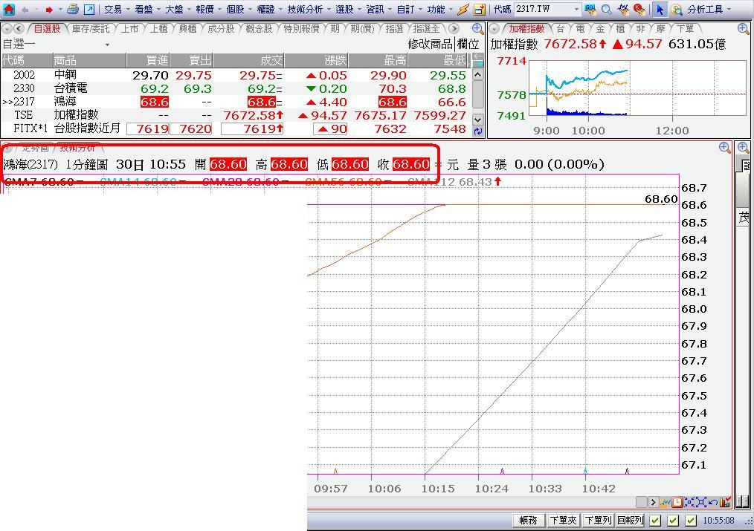The image size is (754, 531).
Task: Click the icon left of the cursor tool
Action: [639, 9]
